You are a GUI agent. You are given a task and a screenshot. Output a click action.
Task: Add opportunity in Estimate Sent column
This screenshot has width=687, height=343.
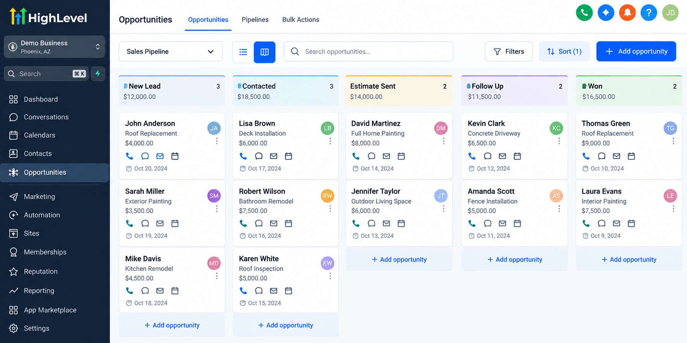[x=399, y=259]
